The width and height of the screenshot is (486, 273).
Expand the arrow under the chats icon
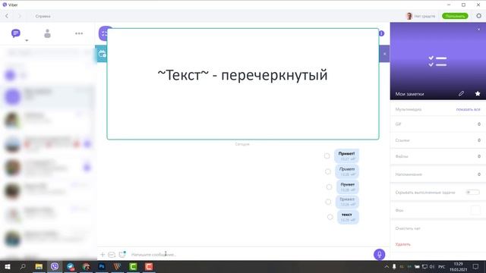click(x=27, y=40)
